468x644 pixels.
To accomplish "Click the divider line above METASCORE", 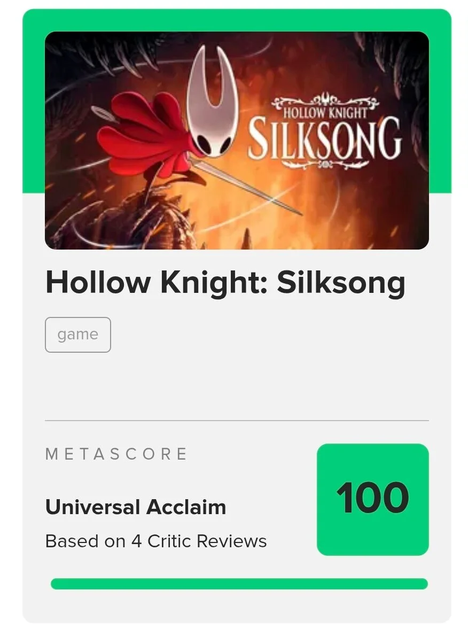I will (237, 421).
